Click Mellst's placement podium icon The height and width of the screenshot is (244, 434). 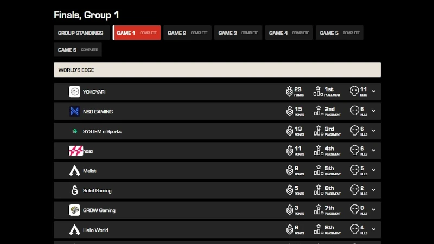click(x=318, y=170)
